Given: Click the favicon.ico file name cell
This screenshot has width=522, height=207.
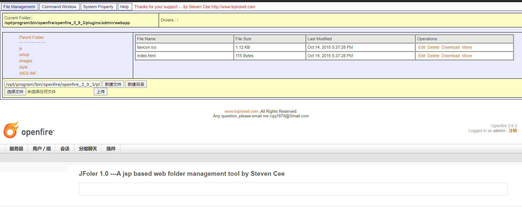Looking at the screenshot, I should click(x=184, y=47).
